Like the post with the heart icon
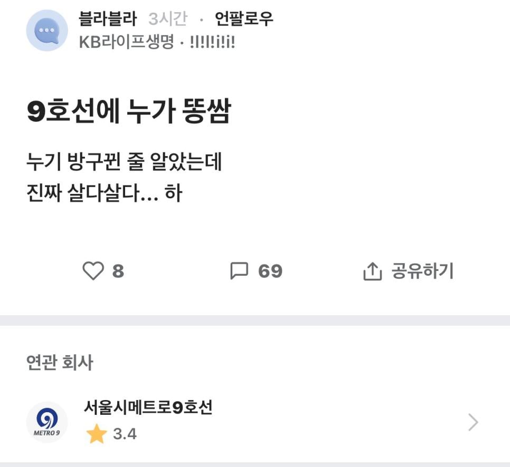 93,271
